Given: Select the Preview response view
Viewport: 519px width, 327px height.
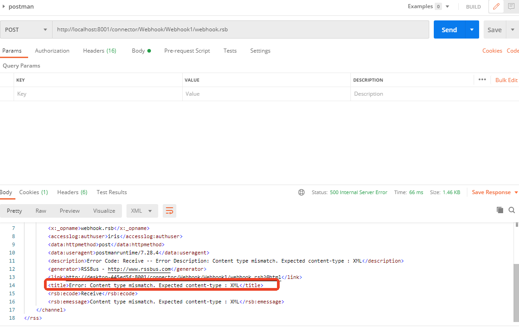Looking at the screenshot, I should [x=69, y=211].
